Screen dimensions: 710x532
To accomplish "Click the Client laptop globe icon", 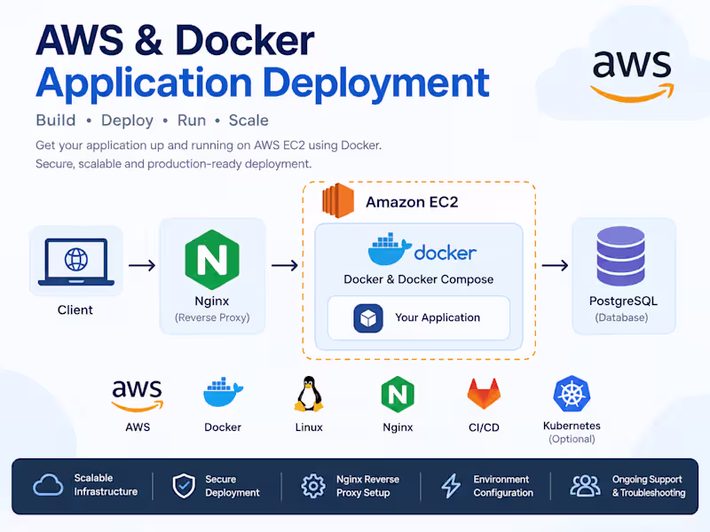I will tap(76, 260).
